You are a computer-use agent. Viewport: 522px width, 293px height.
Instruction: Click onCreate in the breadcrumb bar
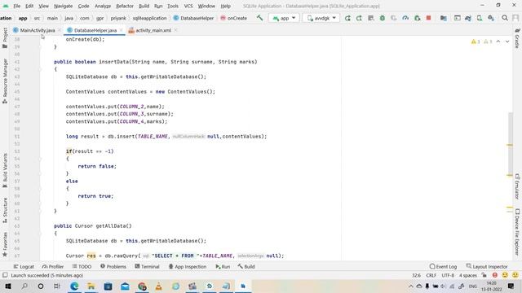[x=234, y=18]
